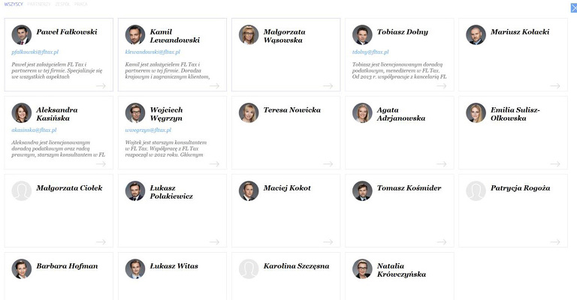Click the arrow on Tobiasz Dolny's card
The image size is (577, 300).
point(442,85)
